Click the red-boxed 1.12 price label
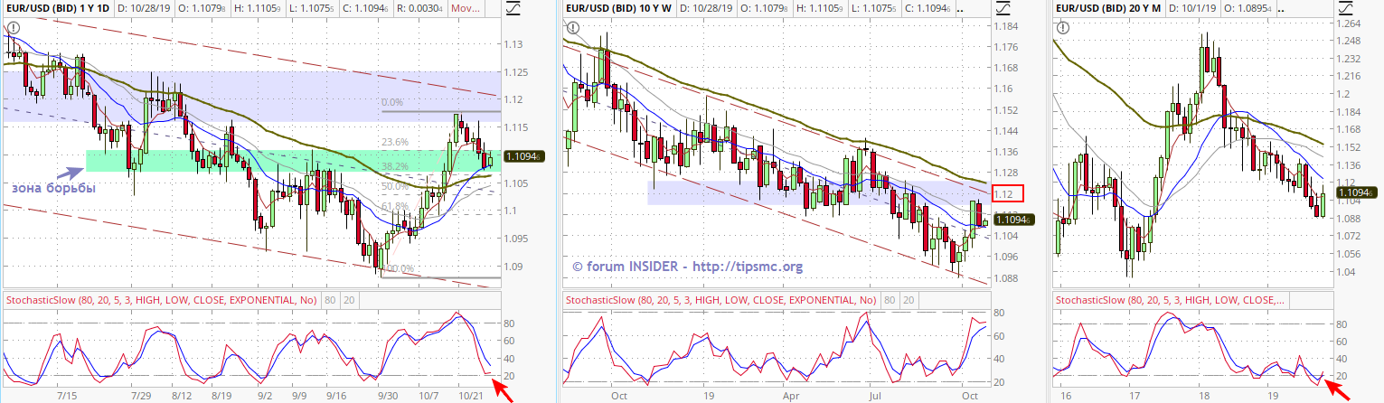Viewport: 1384px width, 403px height. [1006, 193]
